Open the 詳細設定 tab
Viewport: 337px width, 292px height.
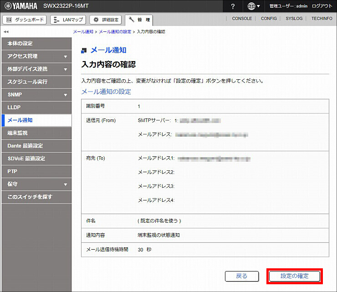click(106, 20)
